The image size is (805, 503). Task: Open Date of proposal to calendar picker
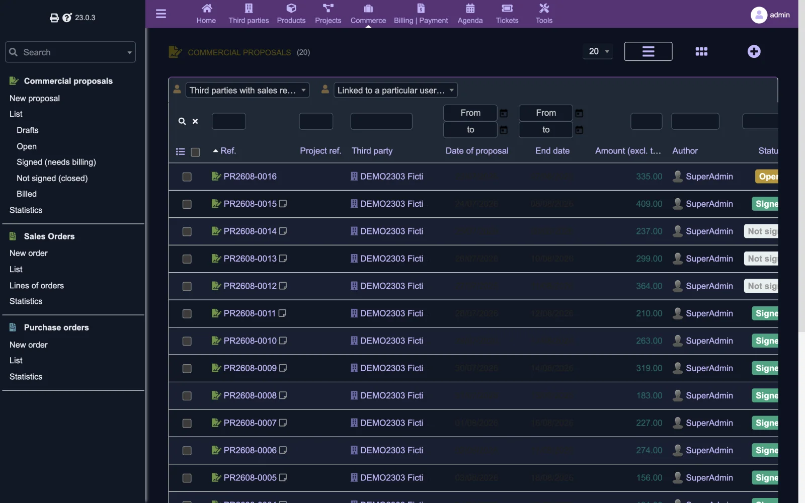[504, 130]
